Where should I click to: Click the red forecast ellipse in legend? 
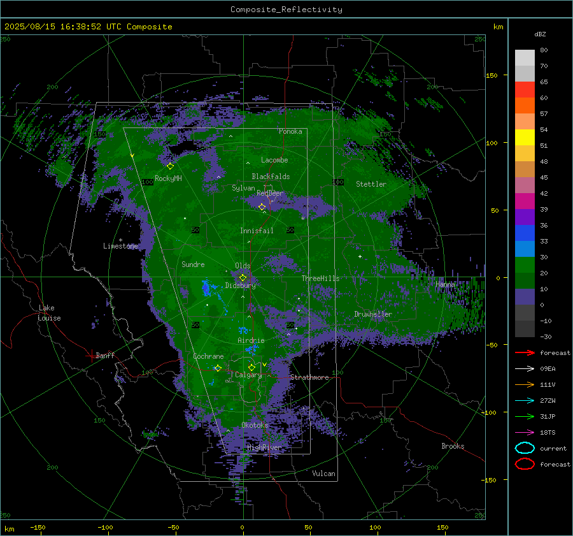pyautogui.click(x=525, y=464)
